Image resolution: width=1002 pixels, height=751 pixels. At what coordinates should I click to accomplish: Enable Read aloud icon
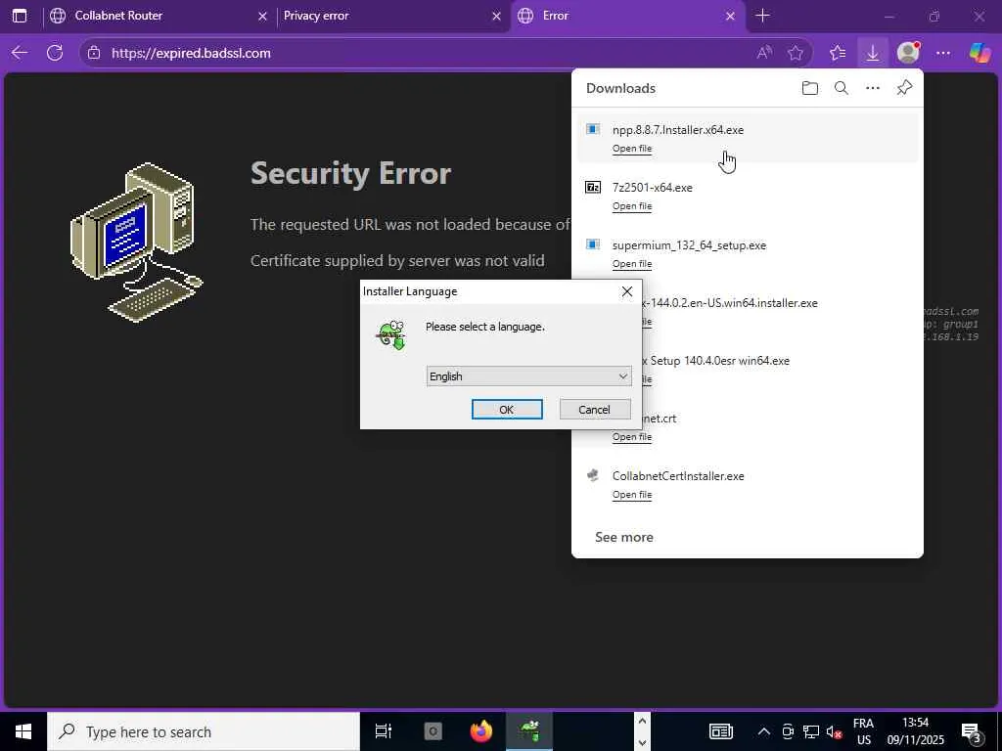pos(764,53)
